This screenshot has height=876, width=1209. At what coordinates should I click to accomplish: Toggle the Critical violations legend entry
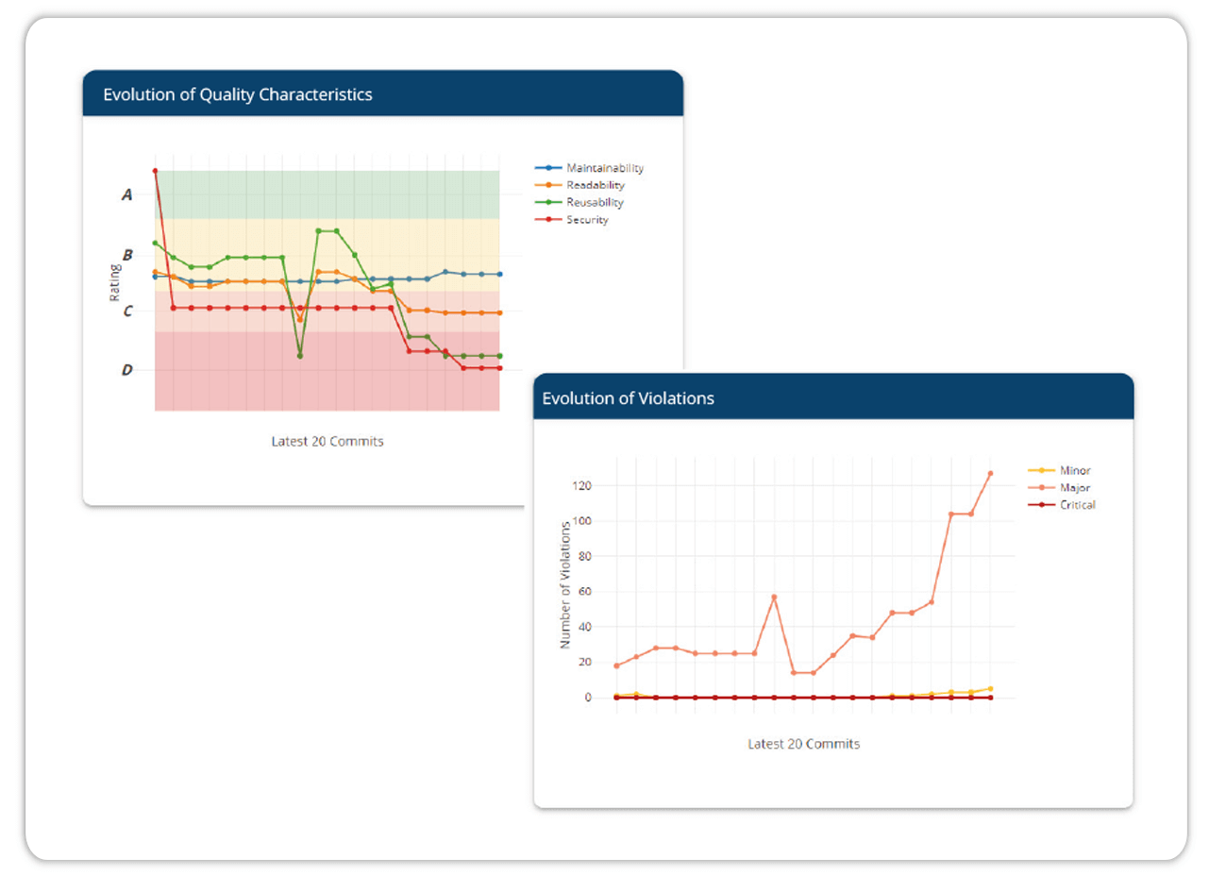(x=1062, y=504)
